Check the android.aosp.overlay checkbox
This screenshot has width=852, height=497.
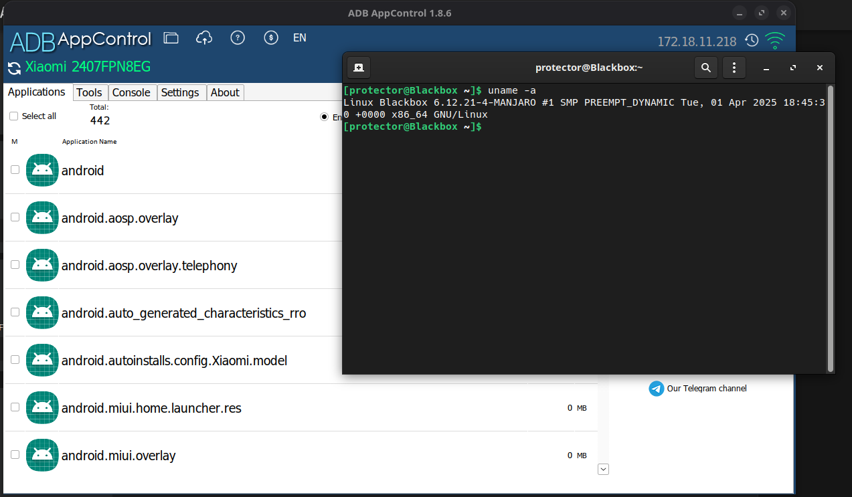click(15, 217)
